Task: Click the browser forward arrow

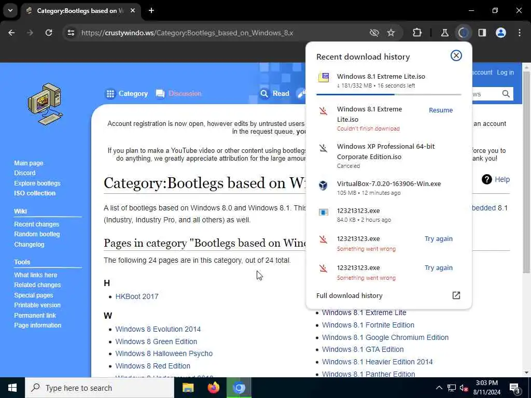Action: (30, 33)
